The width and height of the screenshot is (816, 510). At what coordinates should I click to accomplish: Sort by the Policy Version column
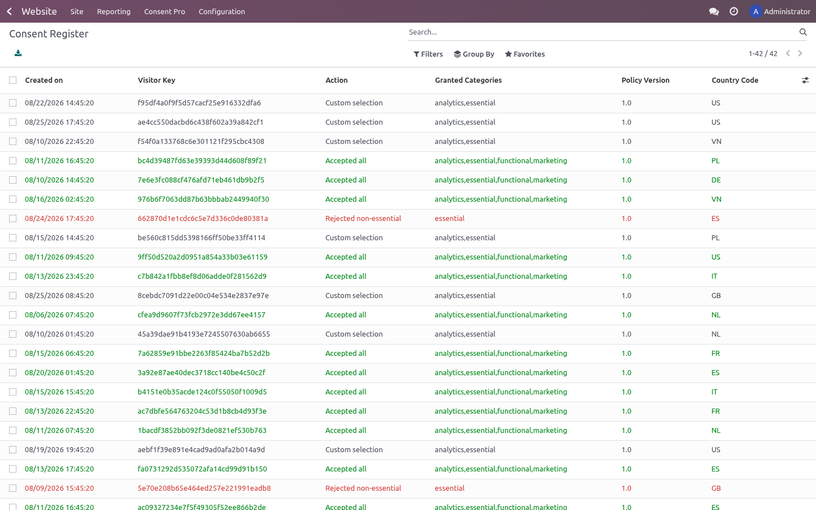(x=645, y=80)
